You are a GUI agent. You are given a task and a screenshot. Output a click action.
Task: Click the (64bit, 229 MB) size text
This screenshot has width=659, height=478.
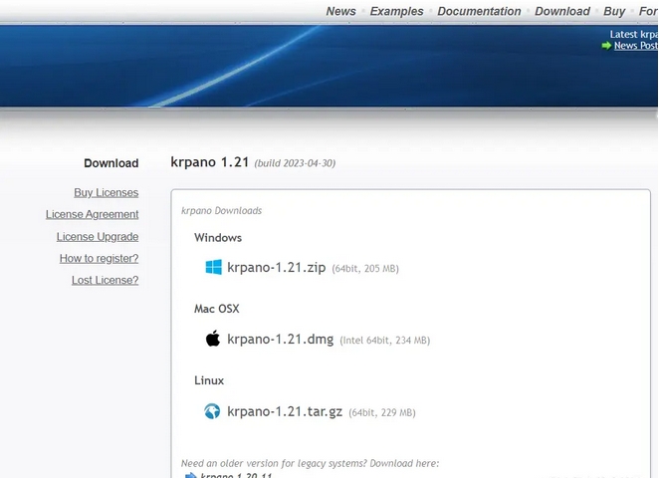point(382,412)
